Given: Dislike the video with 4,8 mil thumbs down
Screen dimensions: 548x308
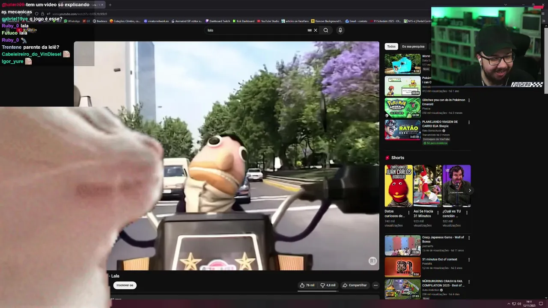Looking at the screenshot, I should click(328, 285).
